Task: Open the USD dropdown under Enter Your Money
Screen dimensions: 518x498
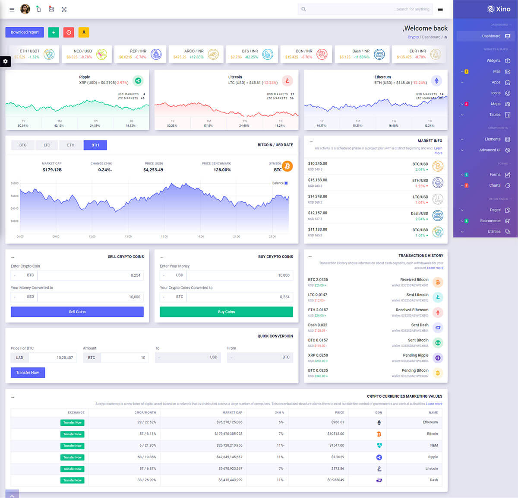Action: tap(173, 275)
